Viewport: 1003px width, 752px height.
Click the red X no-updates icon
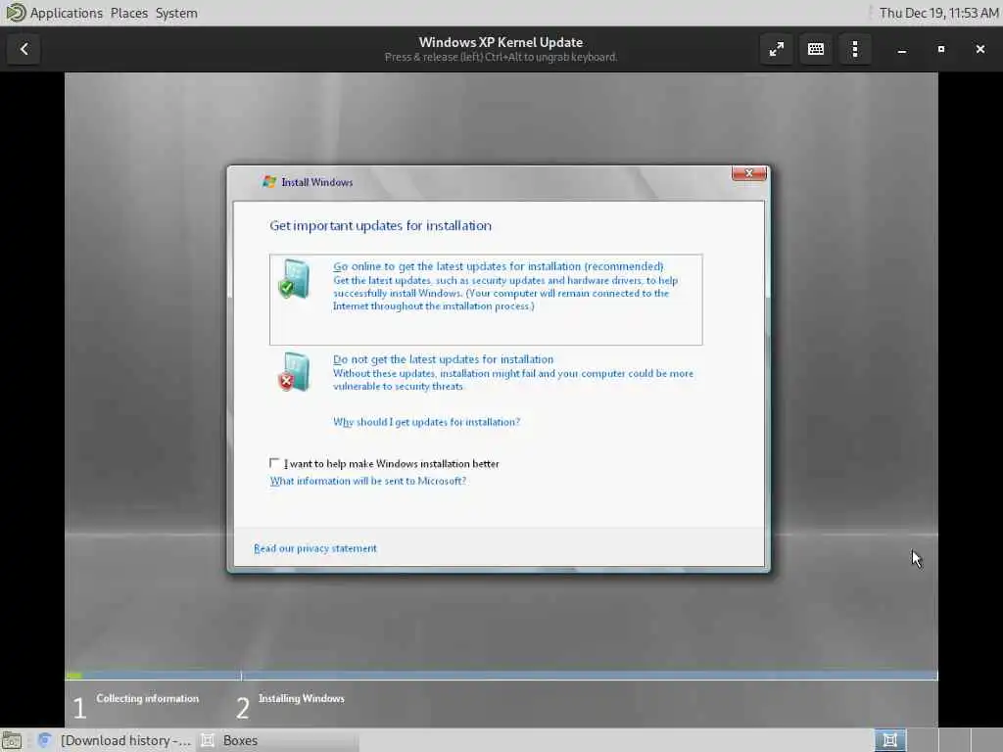tap(294, 371)
